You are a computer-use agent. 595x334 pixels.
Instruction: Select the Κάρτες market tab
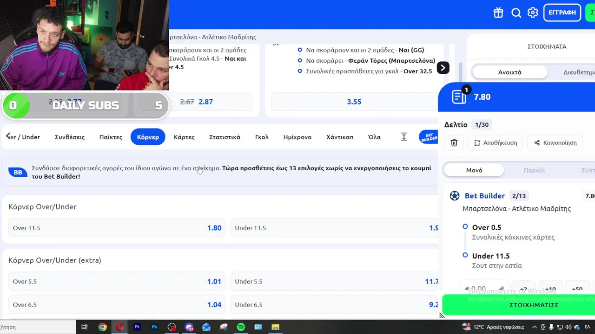[x=184, y=137]
